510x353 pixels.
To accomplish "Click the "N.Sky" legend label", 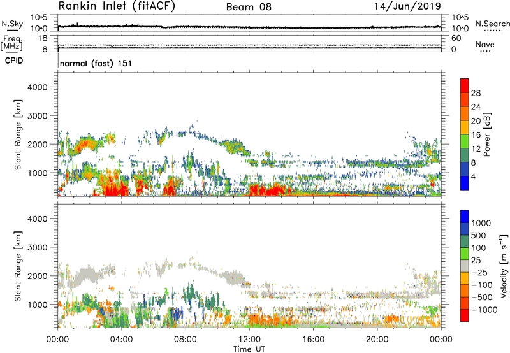I will (x=12, y=24).
